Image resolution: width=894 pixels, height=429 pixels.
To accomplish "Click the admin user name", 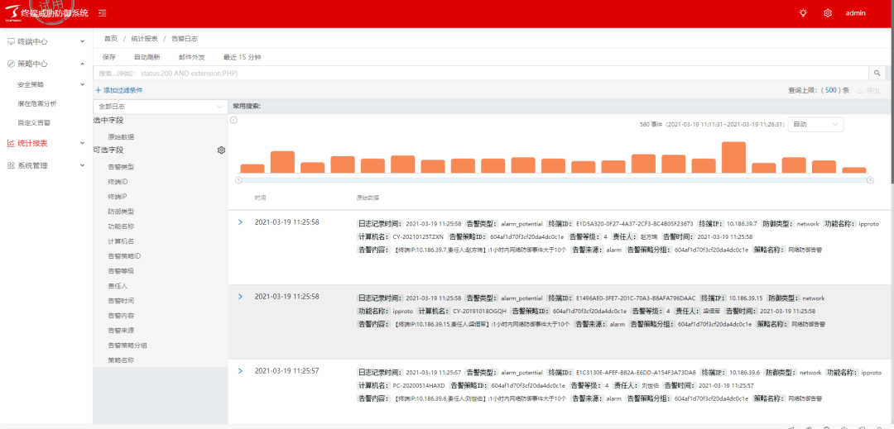I will [x=856, y=13].
